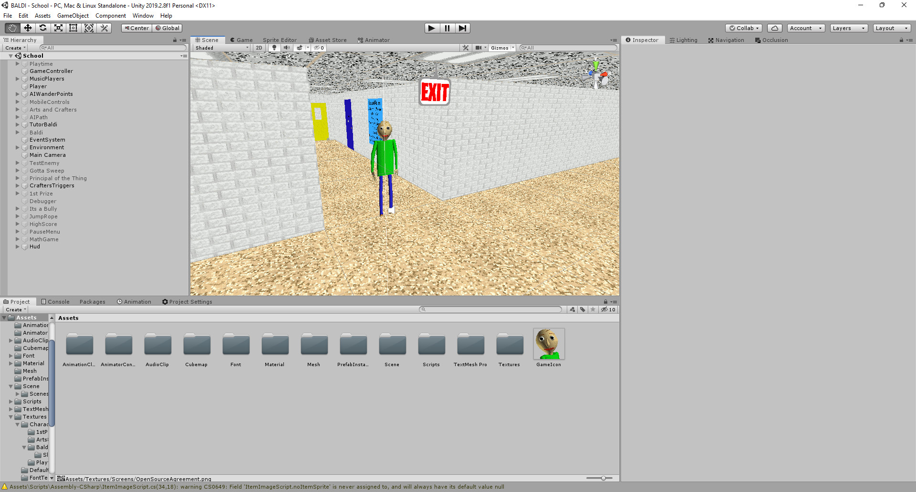This screenshot has height=492, width=916.
Task: Select the Rotate tool
Action: [43, 28]
